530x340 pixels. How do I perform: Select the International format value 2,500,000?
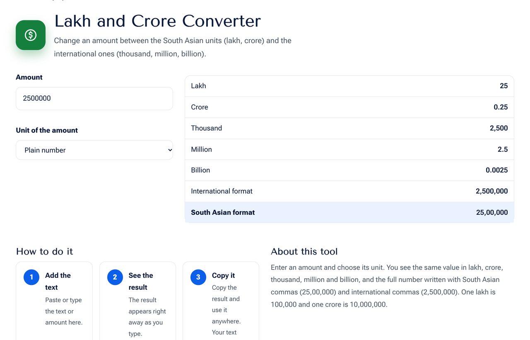coord(492,191)
